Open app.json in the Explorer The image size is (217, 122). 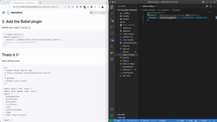pyautogui.click(x=126, y=49)
